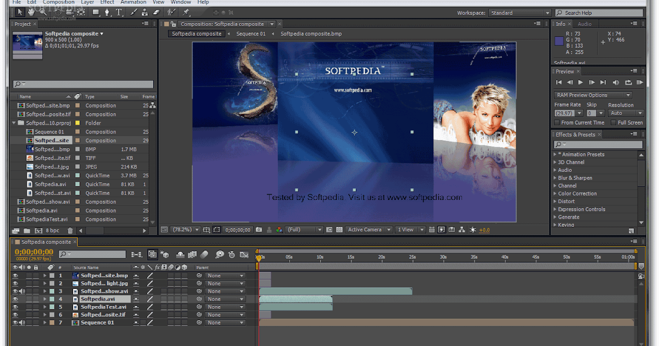Jump to first frame in Preview panel
The image size is (659, 346).
tap(559, 82)
